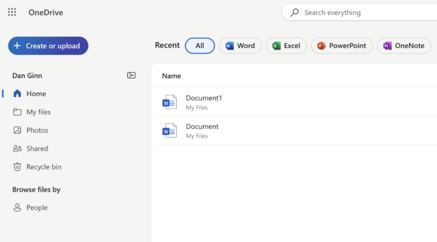Click the Browse files by heading

tap(36, 190)
